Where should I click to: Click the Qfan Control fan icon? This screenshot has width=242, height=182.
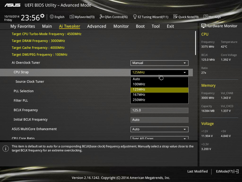pos(102,17)
